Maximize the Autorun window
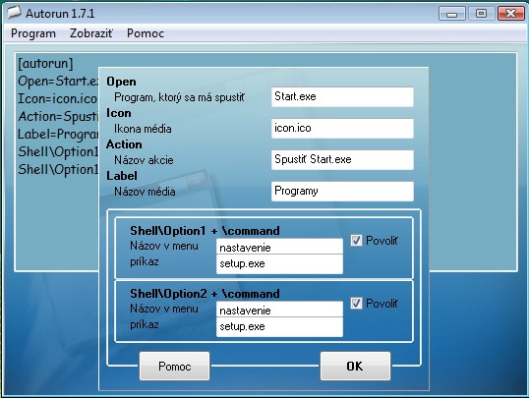Viewport: 529px width, 398px height. 481,14
